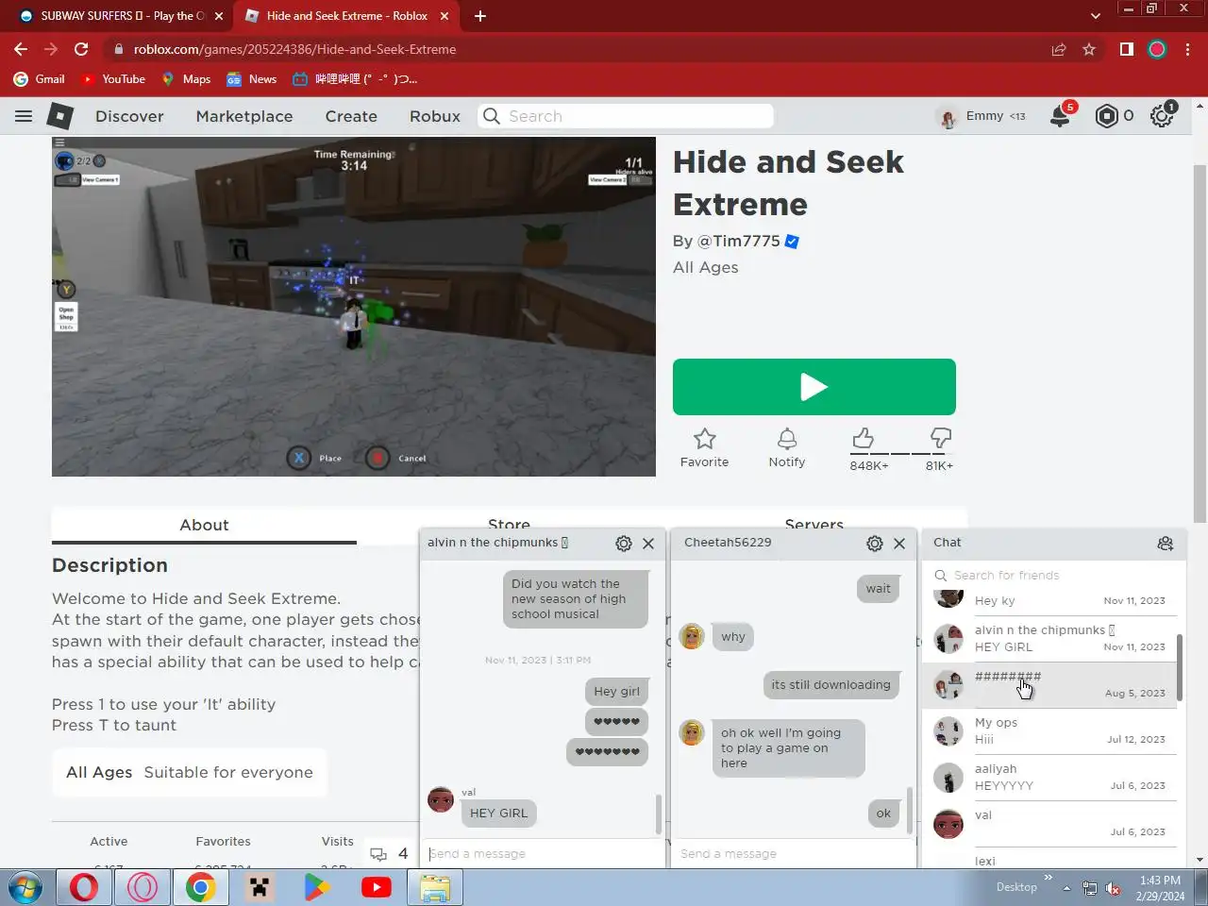The width and height of the screenshot is (1208, 906).
Task: Open Chrome's three-dot menu
Action: click(1188, 49)
